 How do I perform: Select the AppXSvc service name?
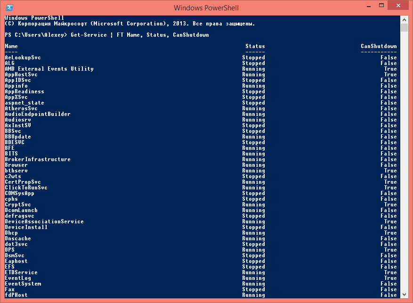[x=16, y=97]
